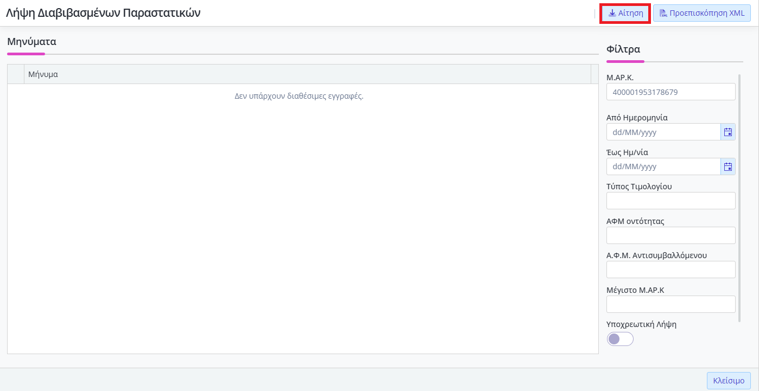
Task: Focus the Από Ημερομηνία date field
Action: tap(663, 132)
